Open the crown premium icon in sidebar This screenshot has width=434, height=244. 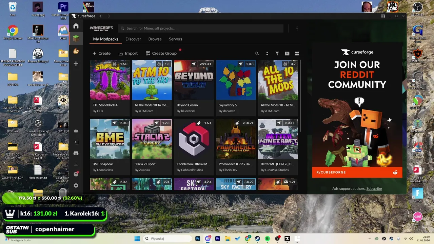coord(76,131)
